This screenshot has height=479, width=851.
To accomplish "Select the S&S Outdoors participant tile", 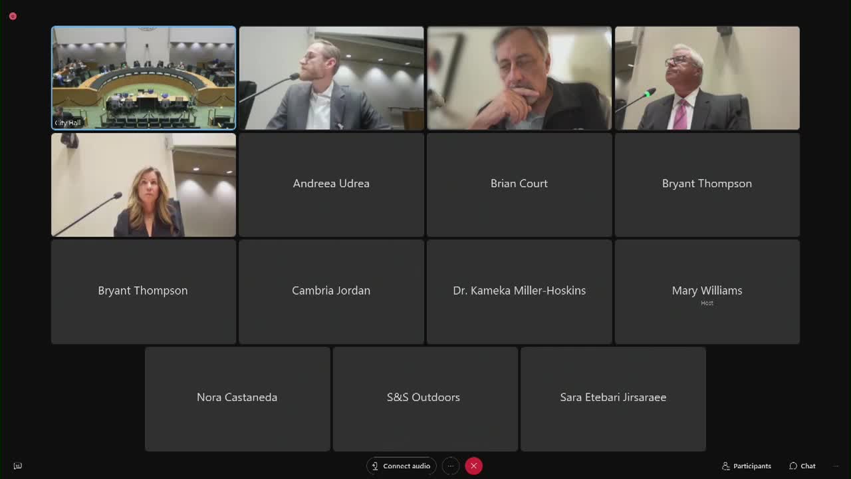I will pos(425,399).
